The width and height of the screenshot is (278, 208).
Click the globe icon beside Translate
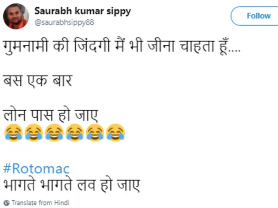click(x=6, y=202)
